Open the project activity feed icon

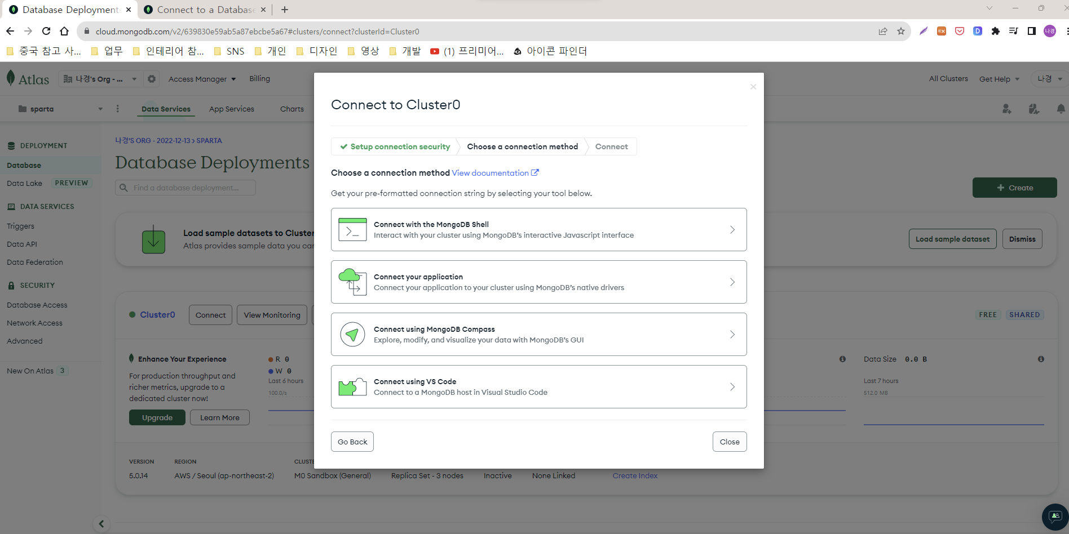click(x=1034, y=109)
